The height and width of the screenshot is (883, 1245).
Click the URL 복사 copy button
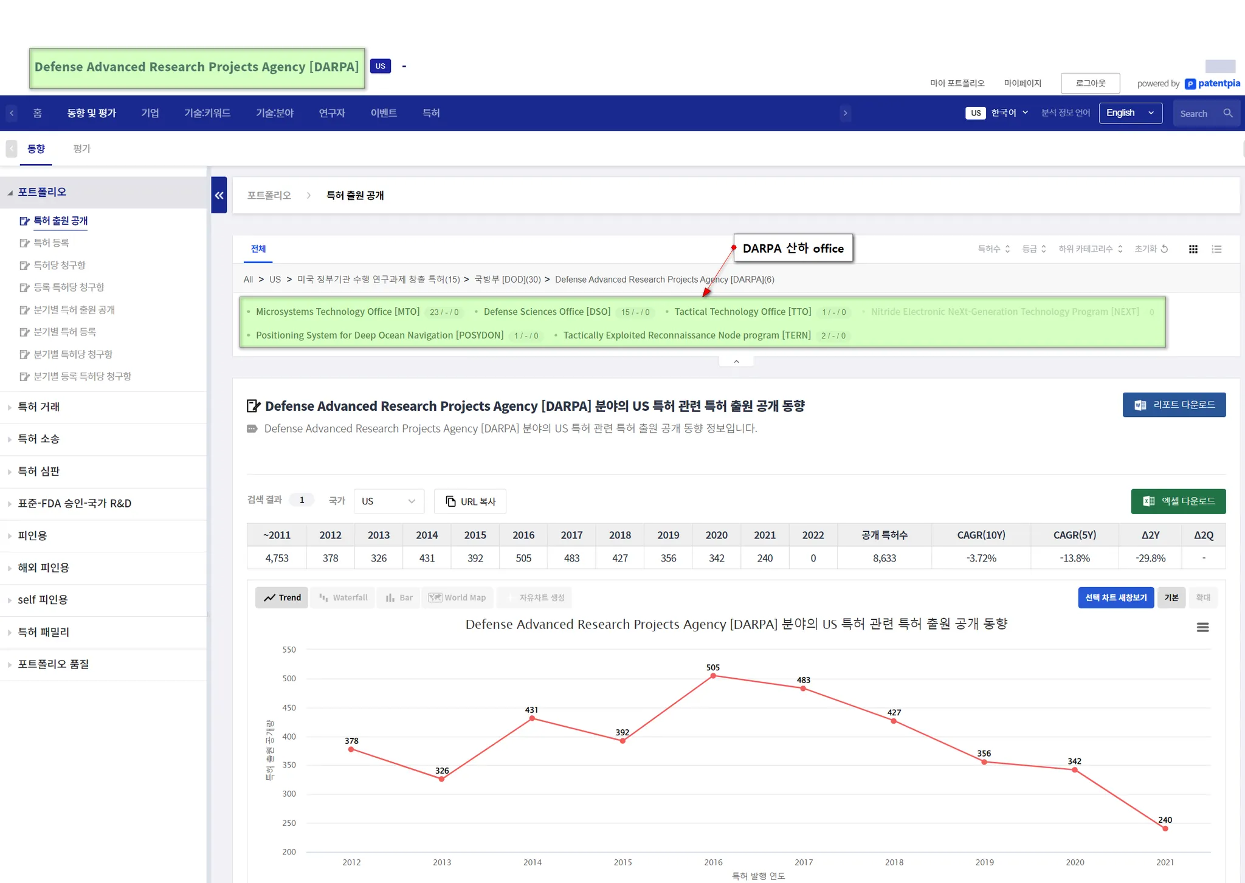click(470, 501)
